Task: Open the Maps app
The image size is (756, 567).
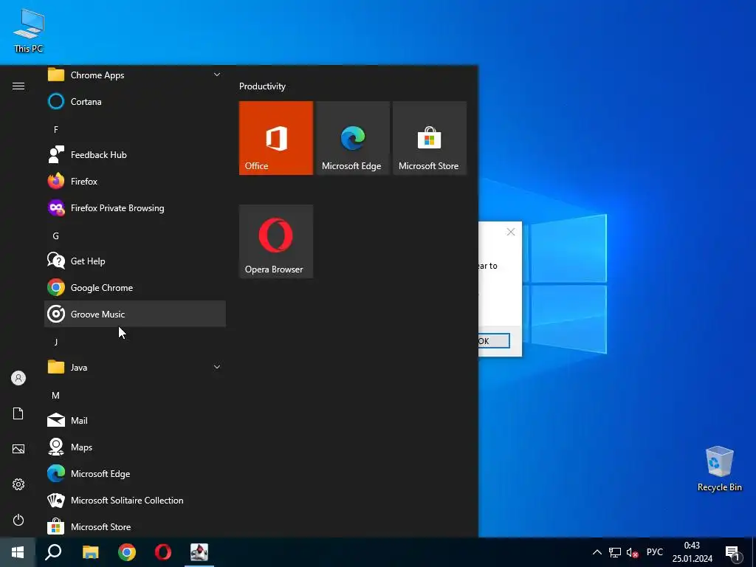Action: 135,447
